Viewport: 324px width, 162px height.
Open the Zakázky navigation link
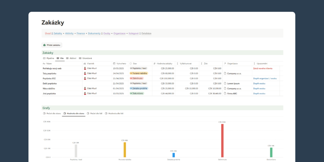tap(58, 33)
